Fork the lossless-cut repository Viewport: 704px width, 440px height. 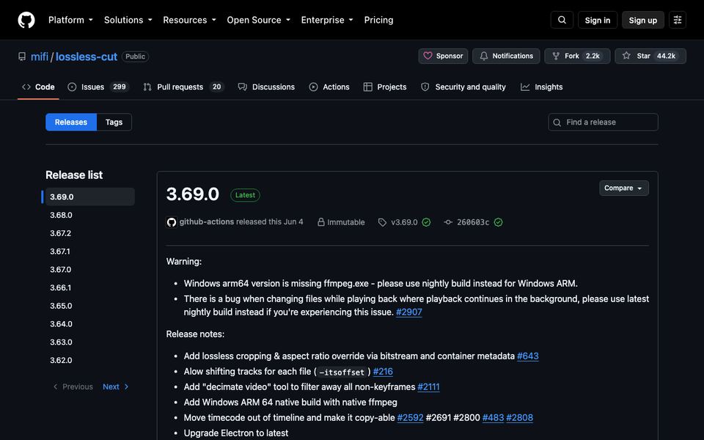point(577,56)
